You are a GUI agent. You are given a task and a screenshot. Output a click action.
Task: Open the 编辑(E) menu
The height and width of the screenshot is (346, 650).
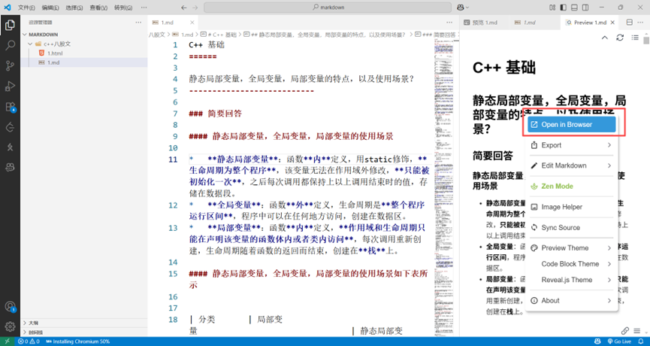coord(50,8)
